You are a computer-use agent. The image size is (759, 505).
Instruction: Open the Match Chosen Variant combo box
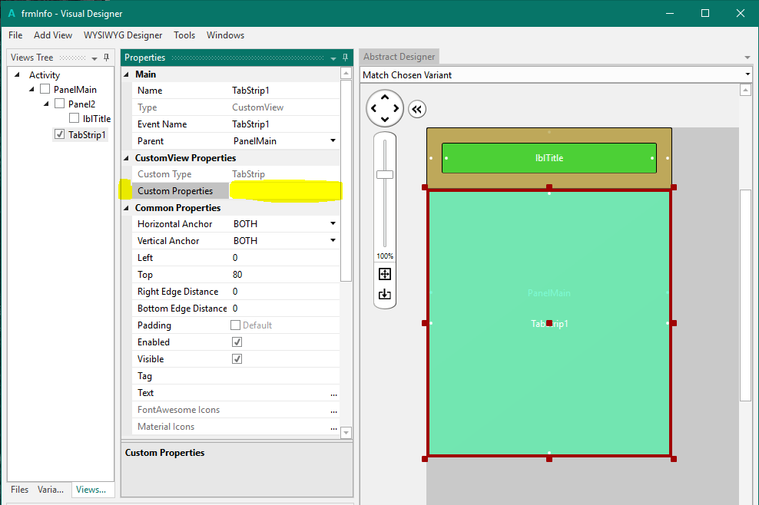747,74
